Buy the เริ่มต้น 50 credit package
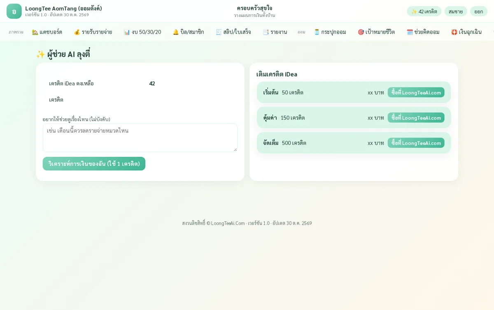This screenshot has width=494, height=310. pyautogui.click(x=416, y=92)
